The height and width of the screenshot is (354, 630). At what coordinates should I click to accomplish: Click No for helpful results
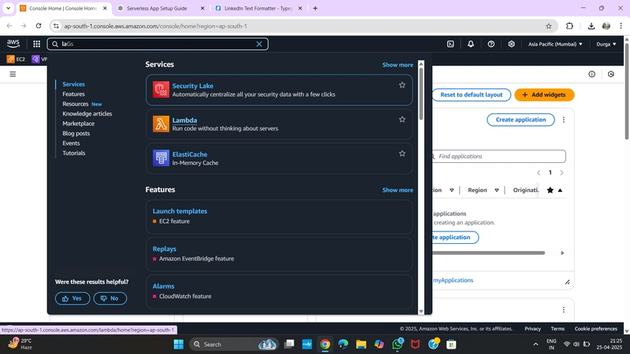110,298
